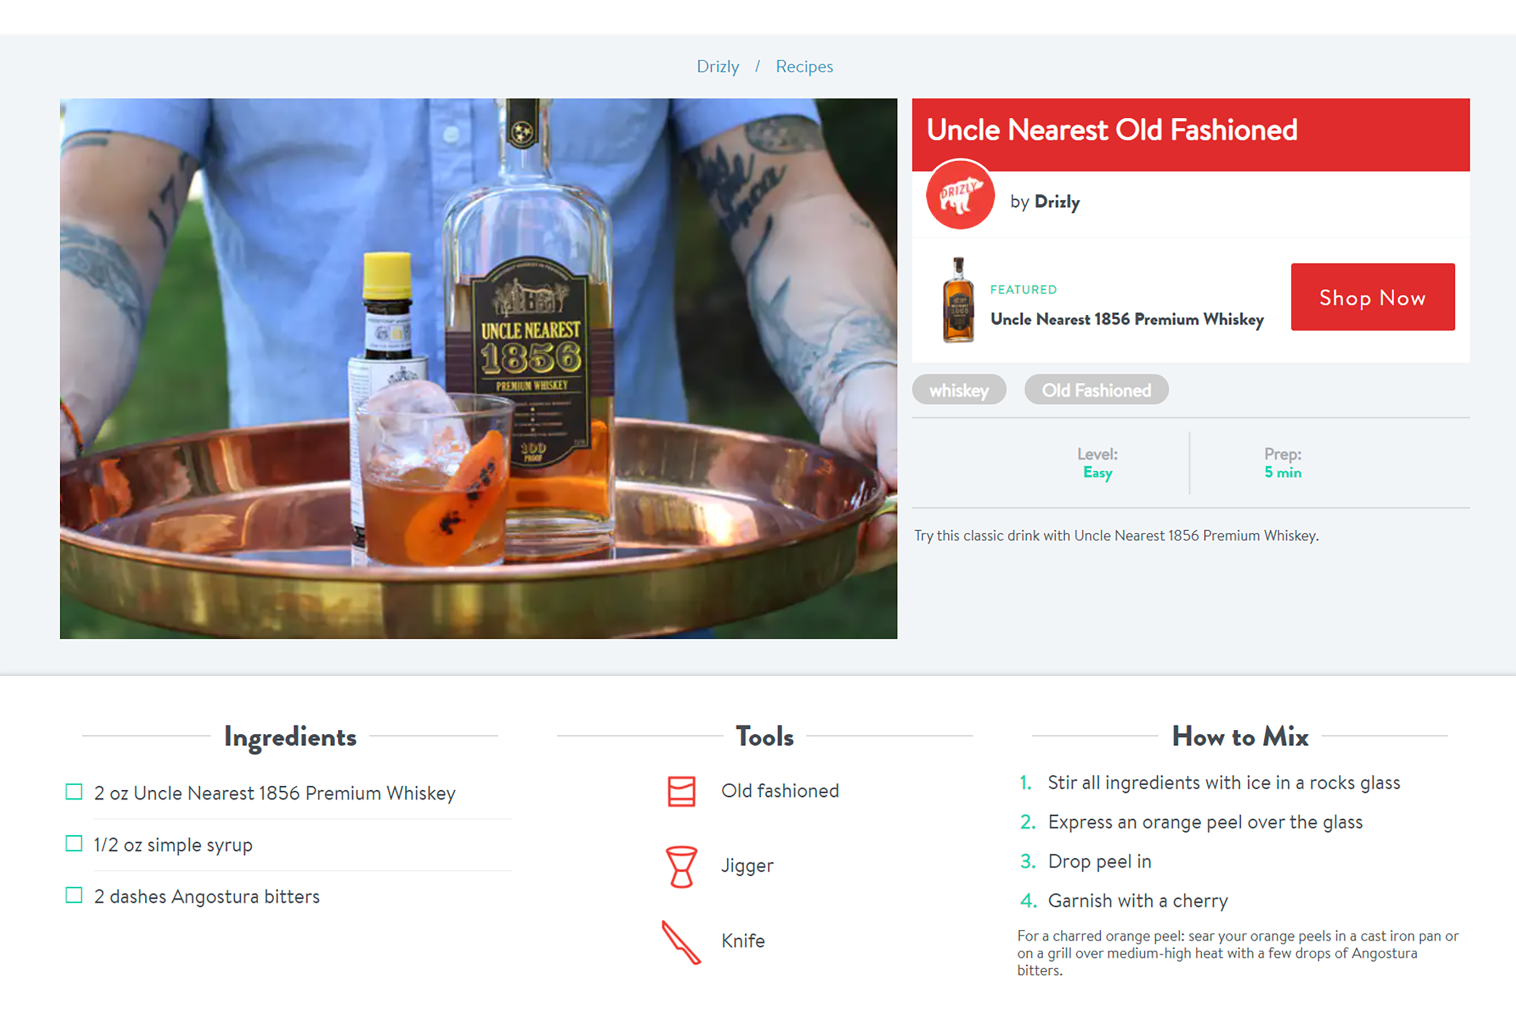Click the Knife tool icon
Image resolution: width=1516 pixels, height=1009 pixels.
(681, 942)
